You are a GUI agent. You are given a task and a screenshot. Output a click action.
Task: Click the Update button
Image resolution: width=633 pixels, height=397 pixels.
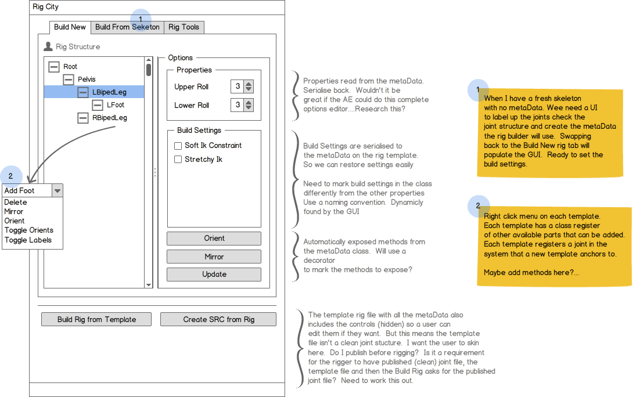[214, 275]
